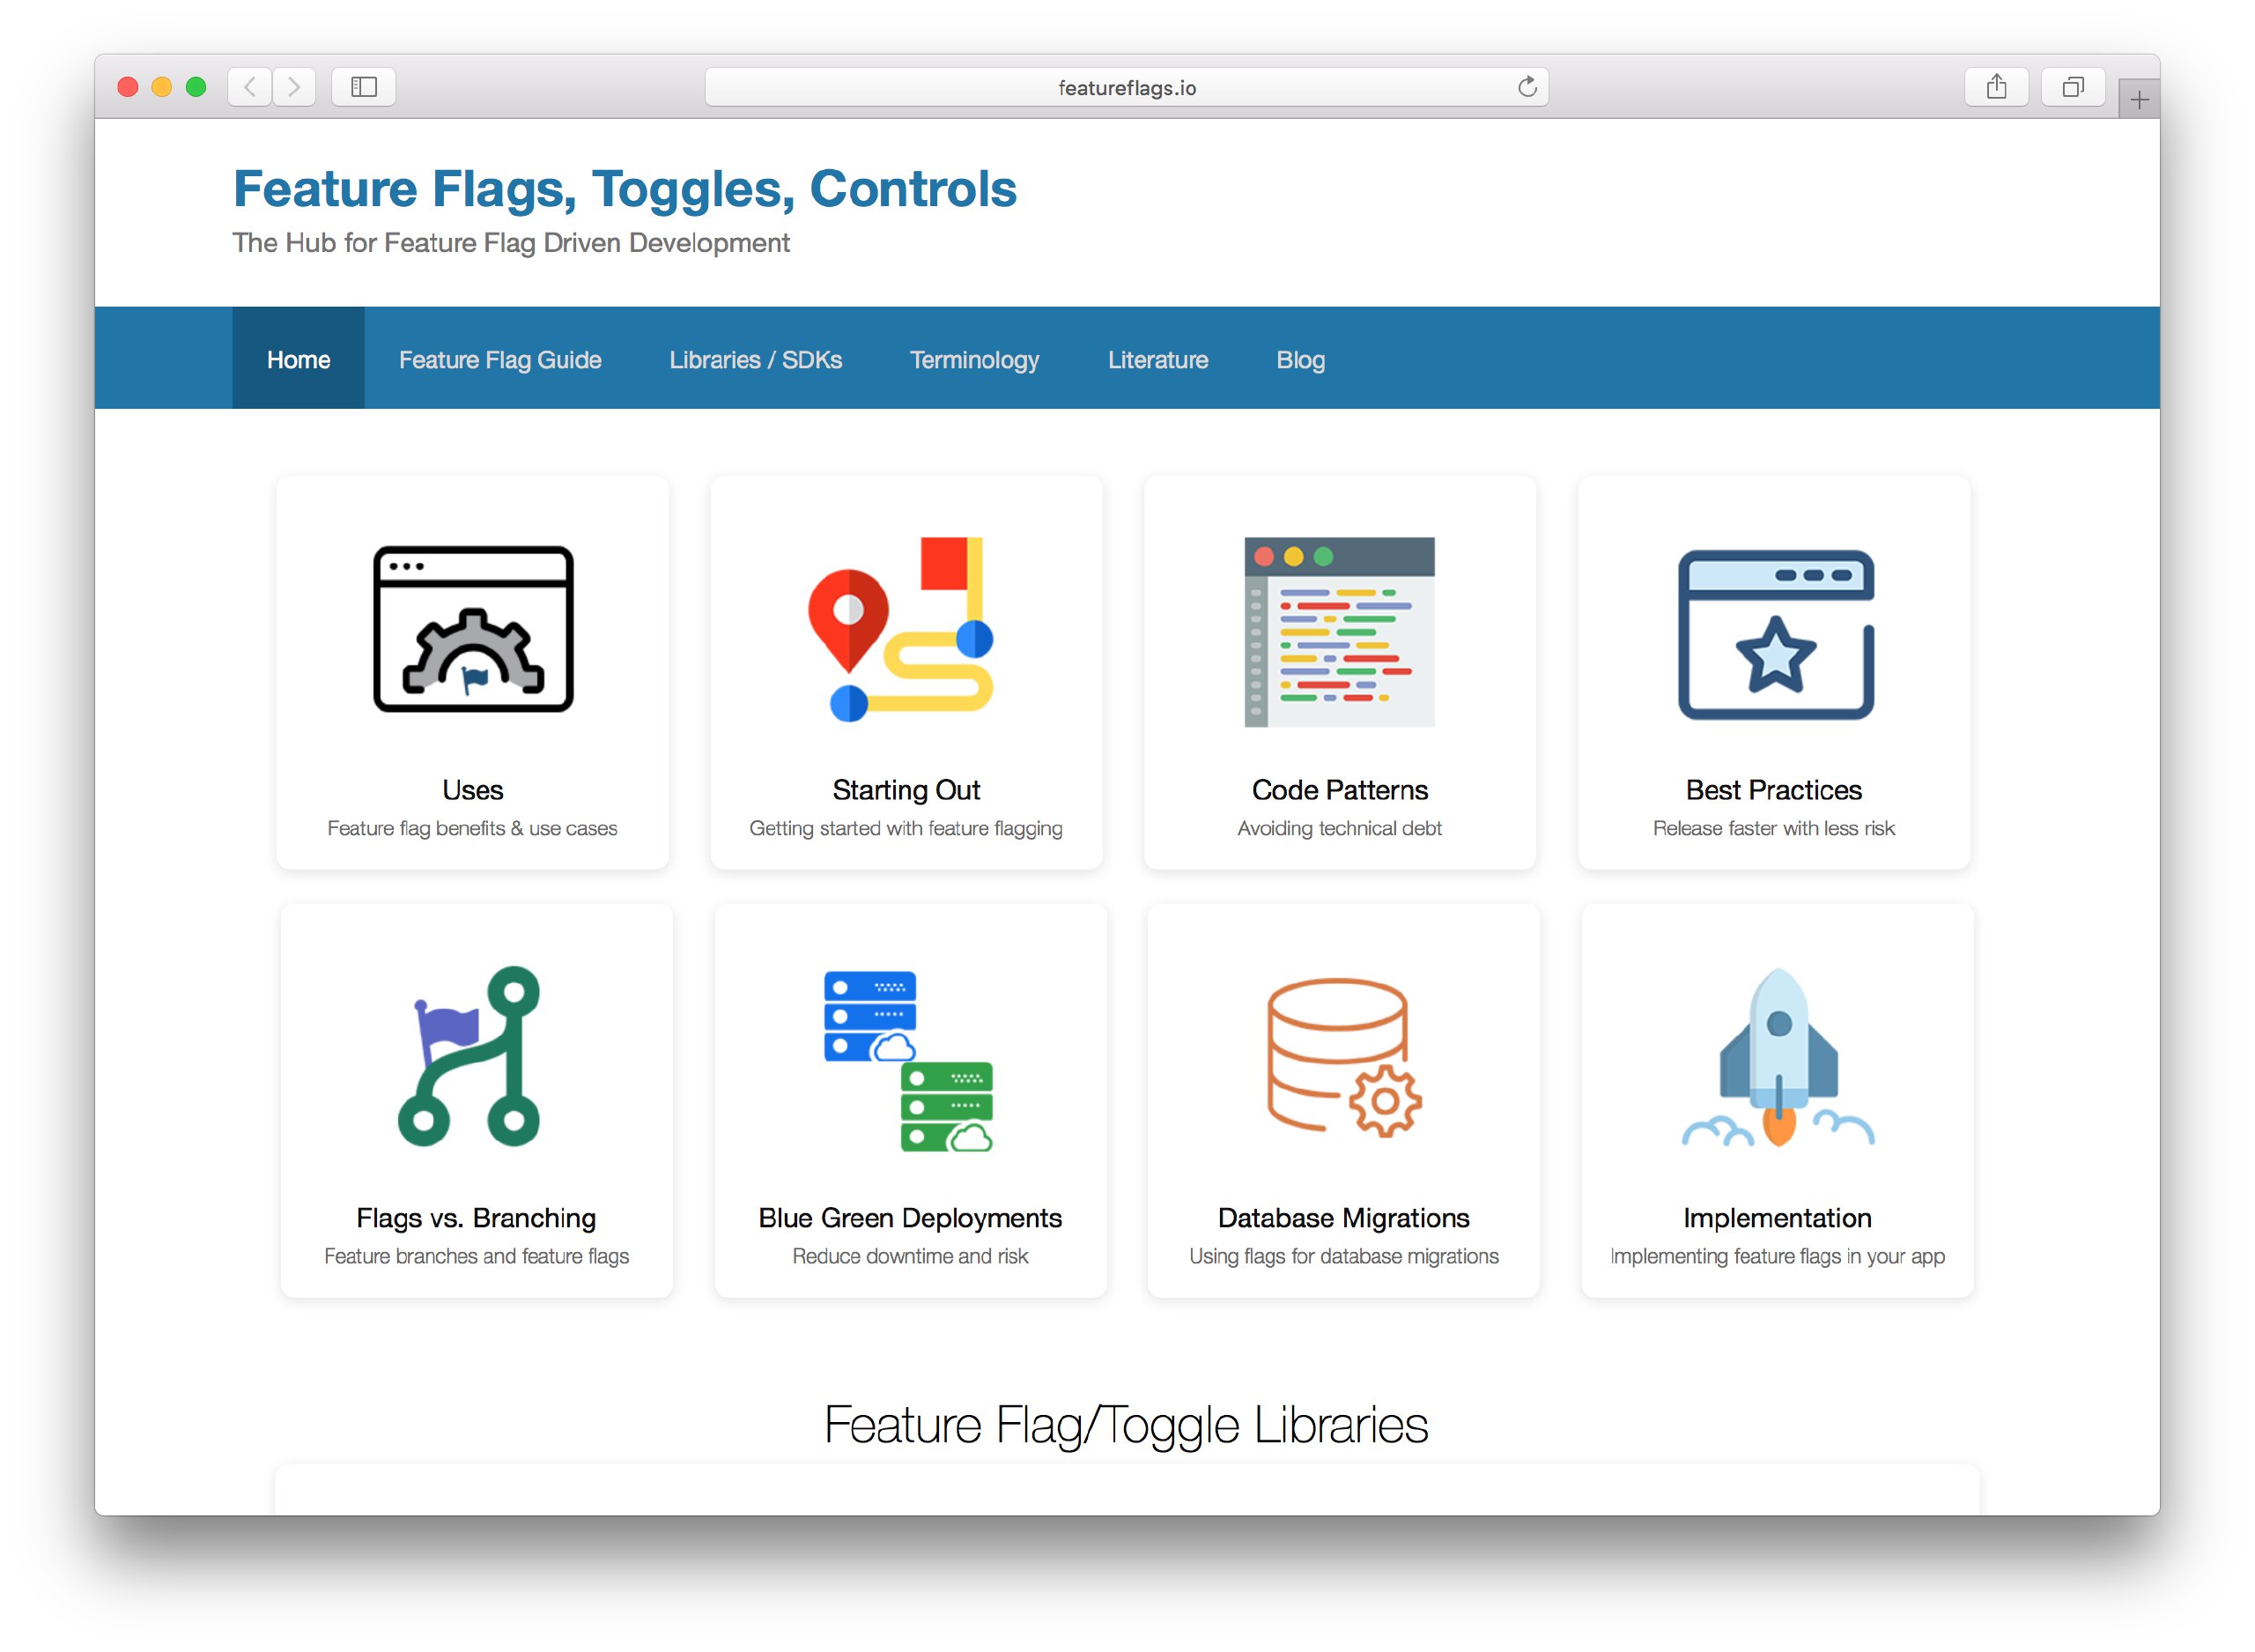
Task: Click the Feature Flags, Toggles, Controls title
Action: tap(625, 189)
